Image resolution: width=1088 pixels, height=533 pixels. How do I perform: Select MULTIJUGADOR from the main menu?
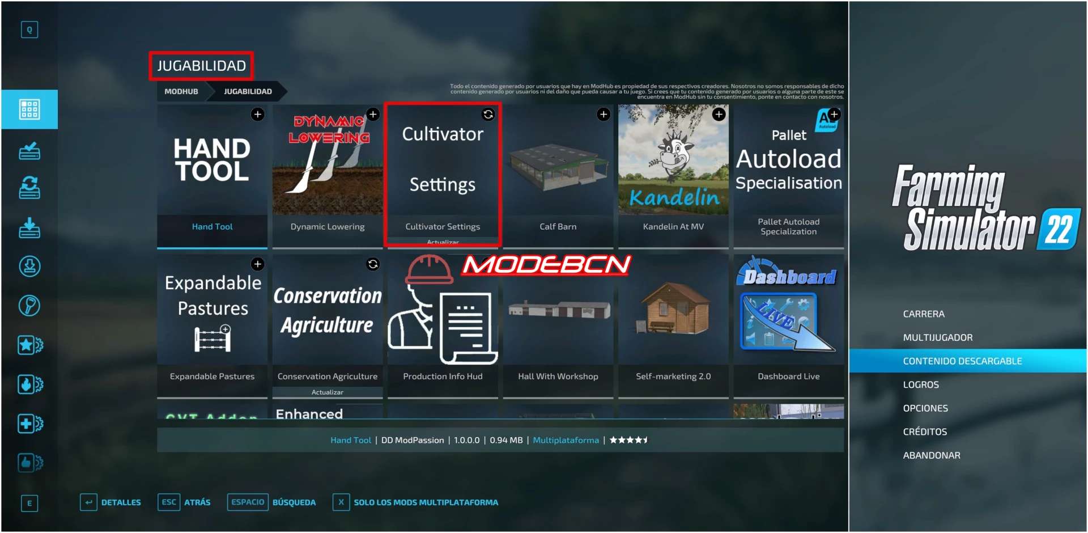point(937,337)
